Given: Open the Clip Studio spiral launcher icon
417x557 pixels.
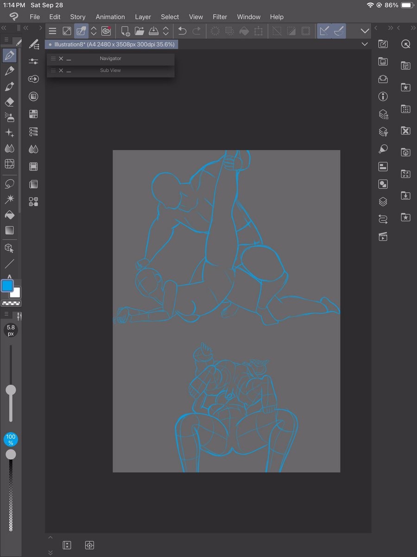Looking at the screenshot, I should click(106, 31).
